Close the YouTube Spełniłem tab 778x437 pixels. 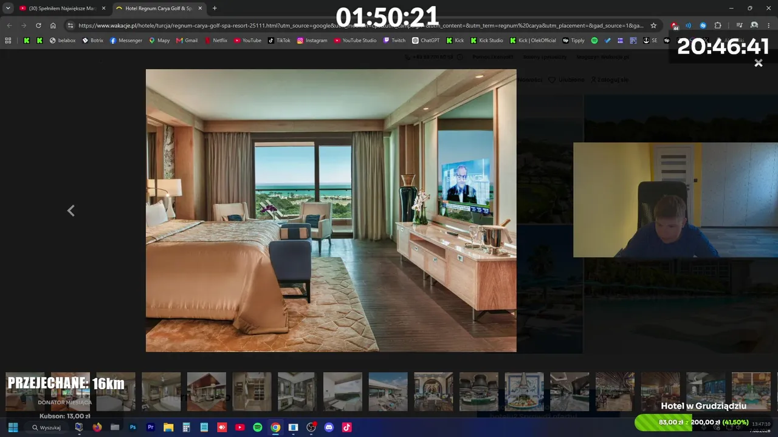click(x=104, y=8)
